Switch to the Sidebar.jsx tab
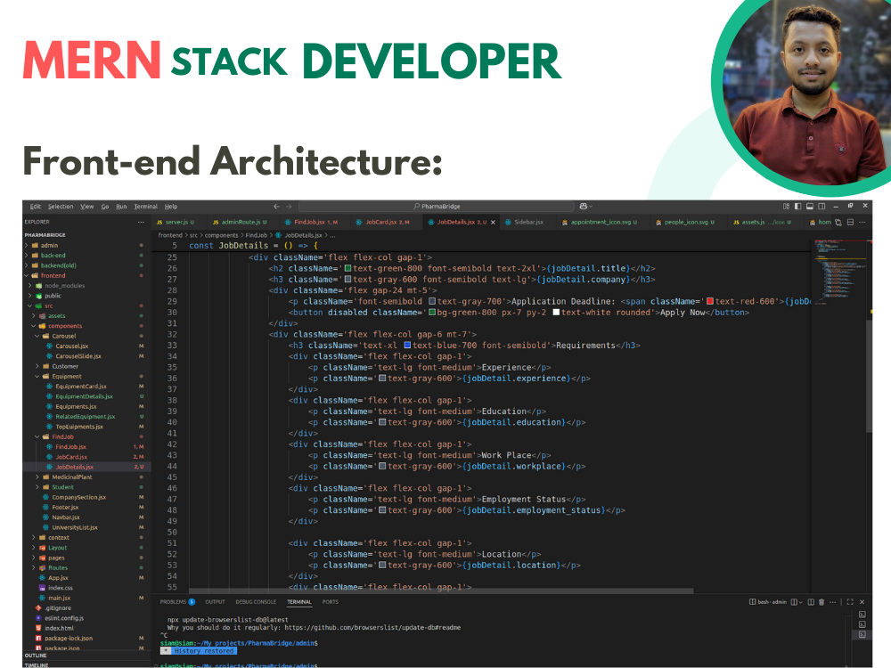Image resolution: width=891 pixels, height=668 pixels. click(x=528, y=222)
